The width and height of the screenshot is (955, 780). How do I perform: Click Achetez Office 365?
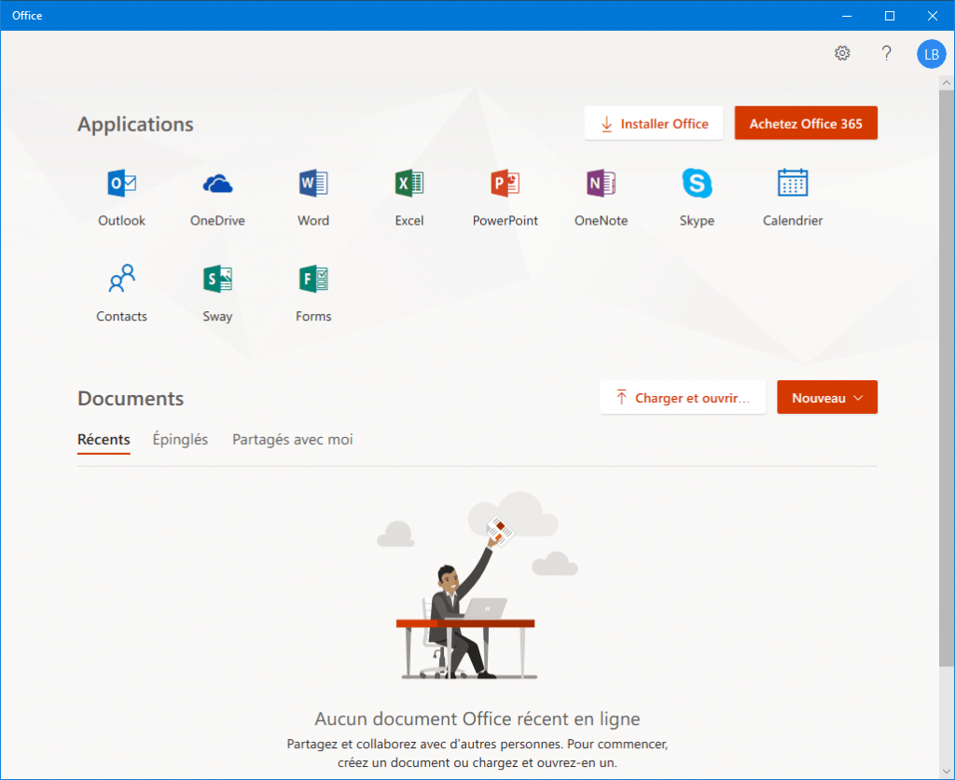[x=806, y=124]
